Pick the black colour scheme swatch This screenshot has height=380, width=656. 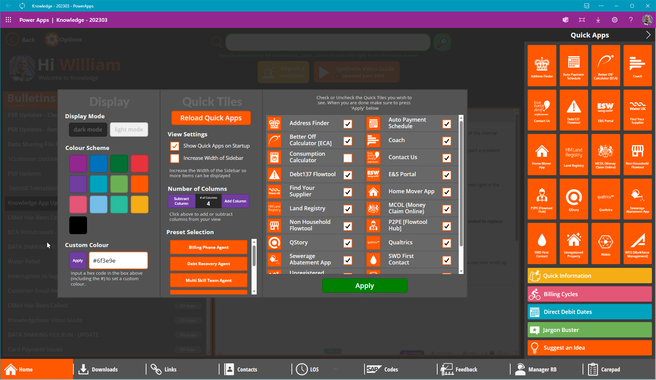pyautogui.click(x=78, y=225)
